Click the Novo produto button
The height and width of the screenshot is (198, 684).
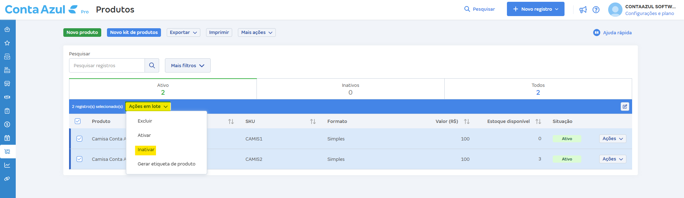[82, 33]
